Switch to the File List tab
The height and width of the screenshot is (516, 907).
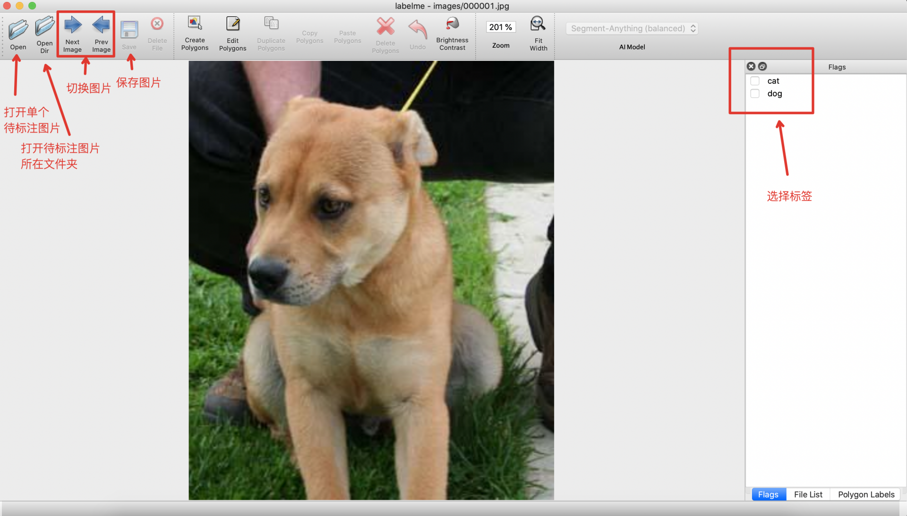pyautogui.click(x=808, y=494)
